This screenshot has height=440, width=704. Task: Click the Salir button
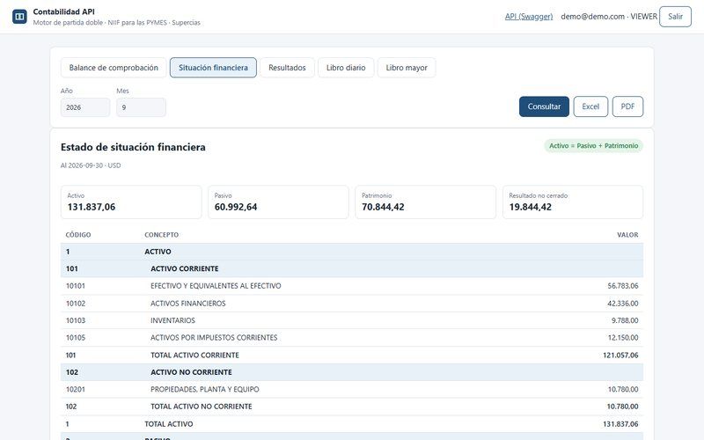click(x=675, y=17)
